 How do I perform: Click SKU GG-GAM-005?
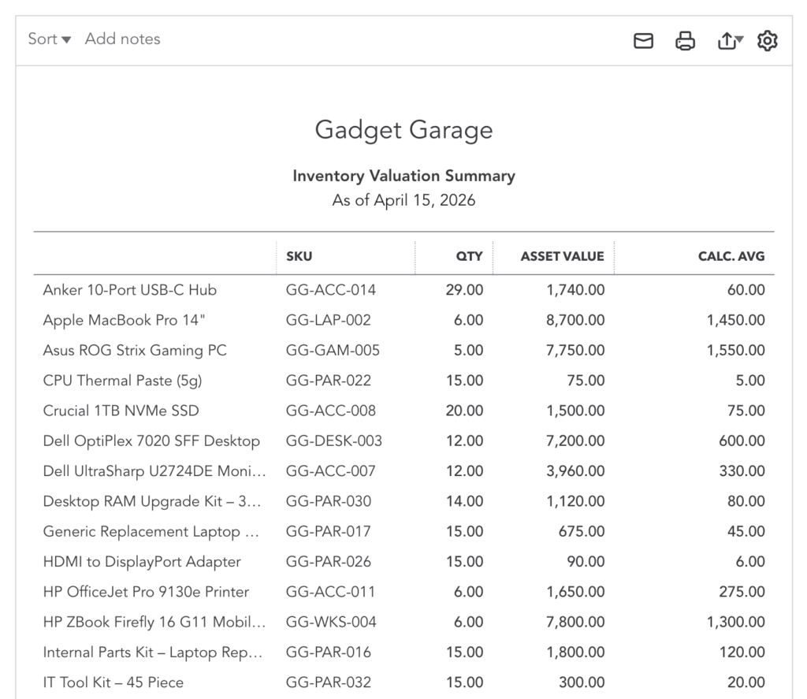[333, 351]
